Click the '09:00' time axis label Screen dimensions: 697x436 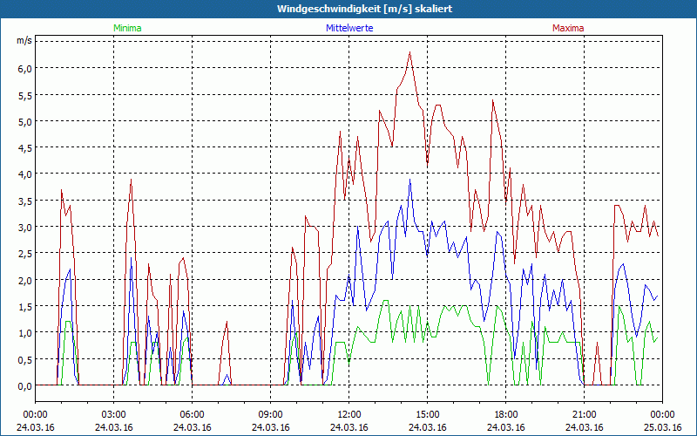tap(271, 415)
